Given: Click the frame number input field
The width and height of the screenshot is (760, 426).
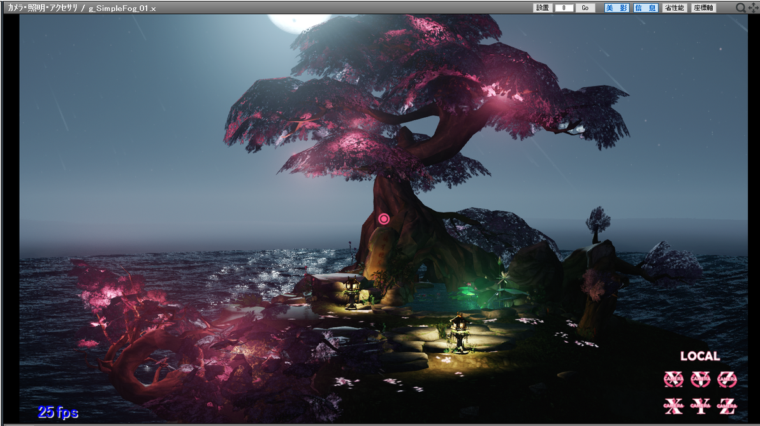Looking at the screenshot, I should 564,8.
